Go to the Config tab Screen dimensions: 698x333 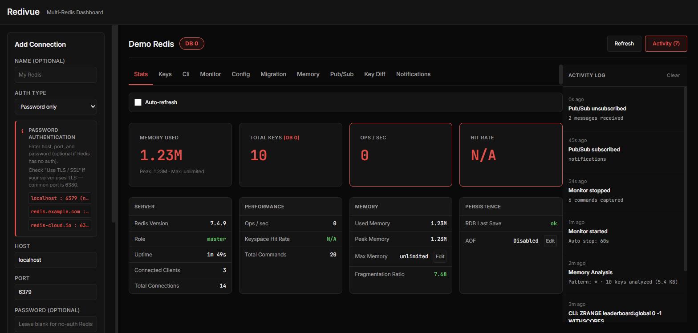point(240,74)
